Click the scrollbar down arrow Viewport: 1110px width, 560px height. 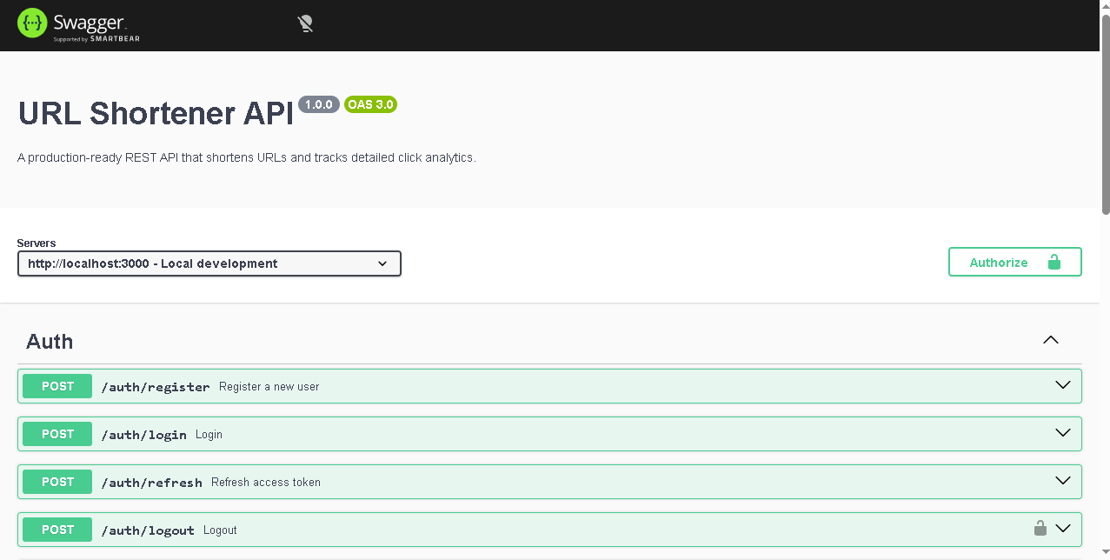[x=1106, y=554]
